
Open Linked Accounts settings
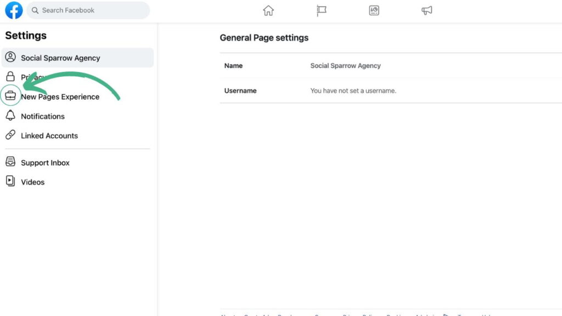pos(77,136)
